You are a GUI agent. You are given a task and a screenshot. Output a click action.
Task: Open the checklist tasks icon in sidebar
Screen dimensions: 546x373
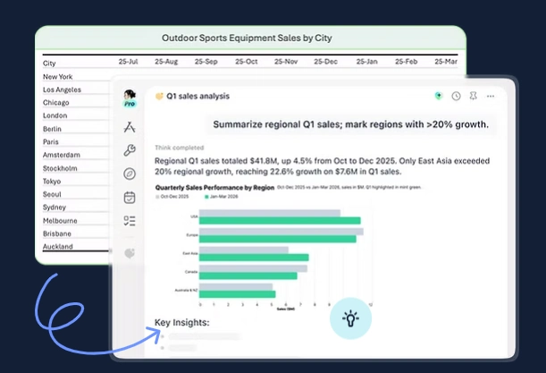tap(130, 221)
